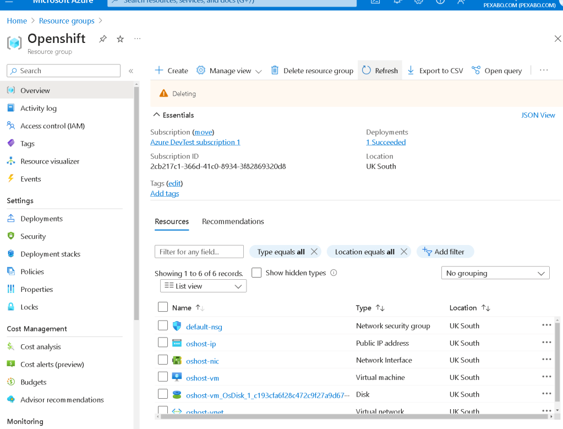Viewport: 563px width, 429px height.
Task: Select the Resources tab
Action: 172,221
